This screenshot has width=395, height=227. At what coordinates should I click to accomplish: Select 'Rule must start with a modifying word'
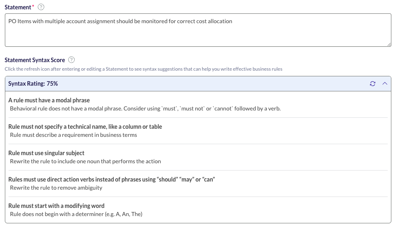pyautogui.click(x=56, y=206)
